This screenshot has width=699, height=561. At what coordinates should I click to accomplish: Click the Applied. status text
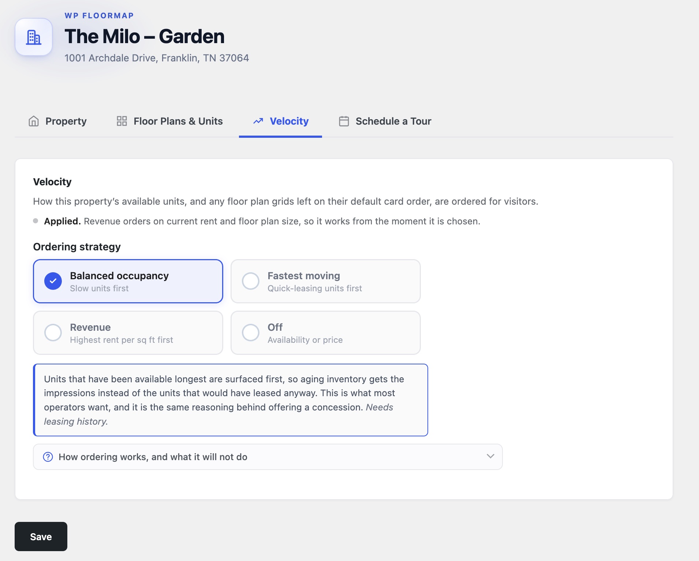click(x=62, y=221)
